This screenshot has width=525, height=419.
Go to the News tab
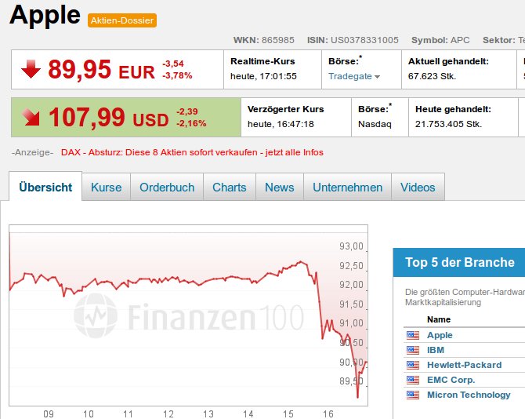click(x=279, y=188)
